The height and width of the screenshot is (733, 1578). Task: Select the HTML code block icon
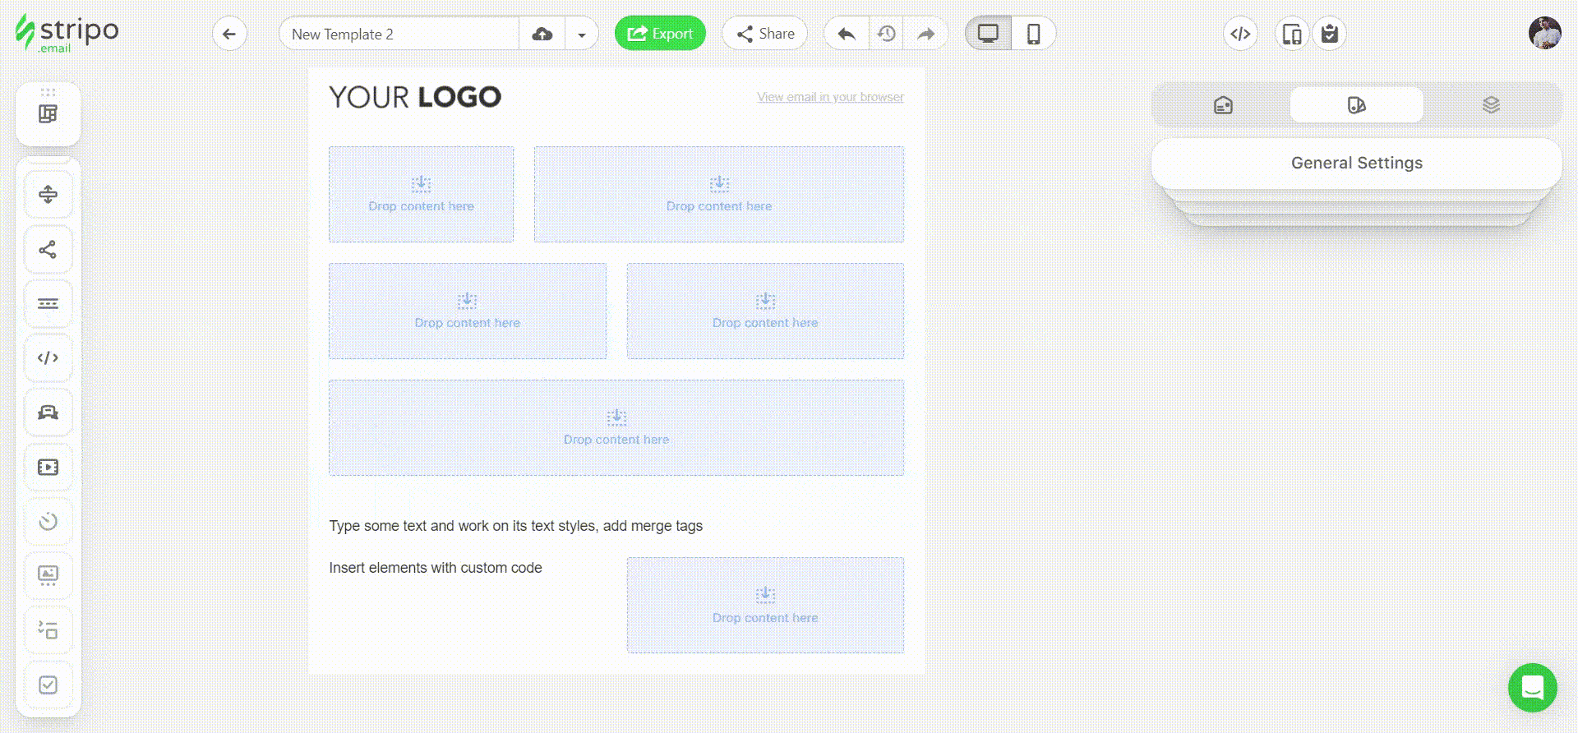[48, 357]
